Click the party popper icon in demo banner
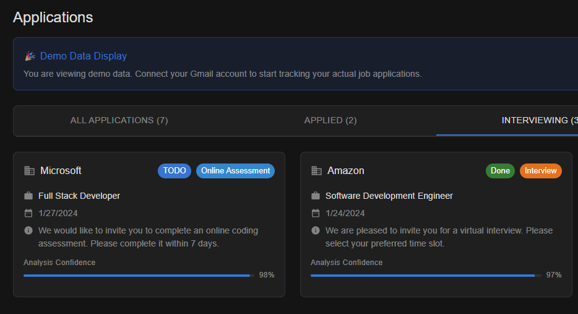Viewport: 578px width, 314px height. [30, 56]
